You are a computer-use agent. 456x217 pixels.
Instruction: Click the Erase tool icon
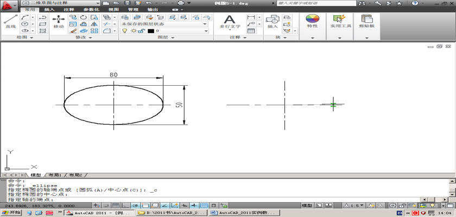pyautogui.click(x=73, y=31)
